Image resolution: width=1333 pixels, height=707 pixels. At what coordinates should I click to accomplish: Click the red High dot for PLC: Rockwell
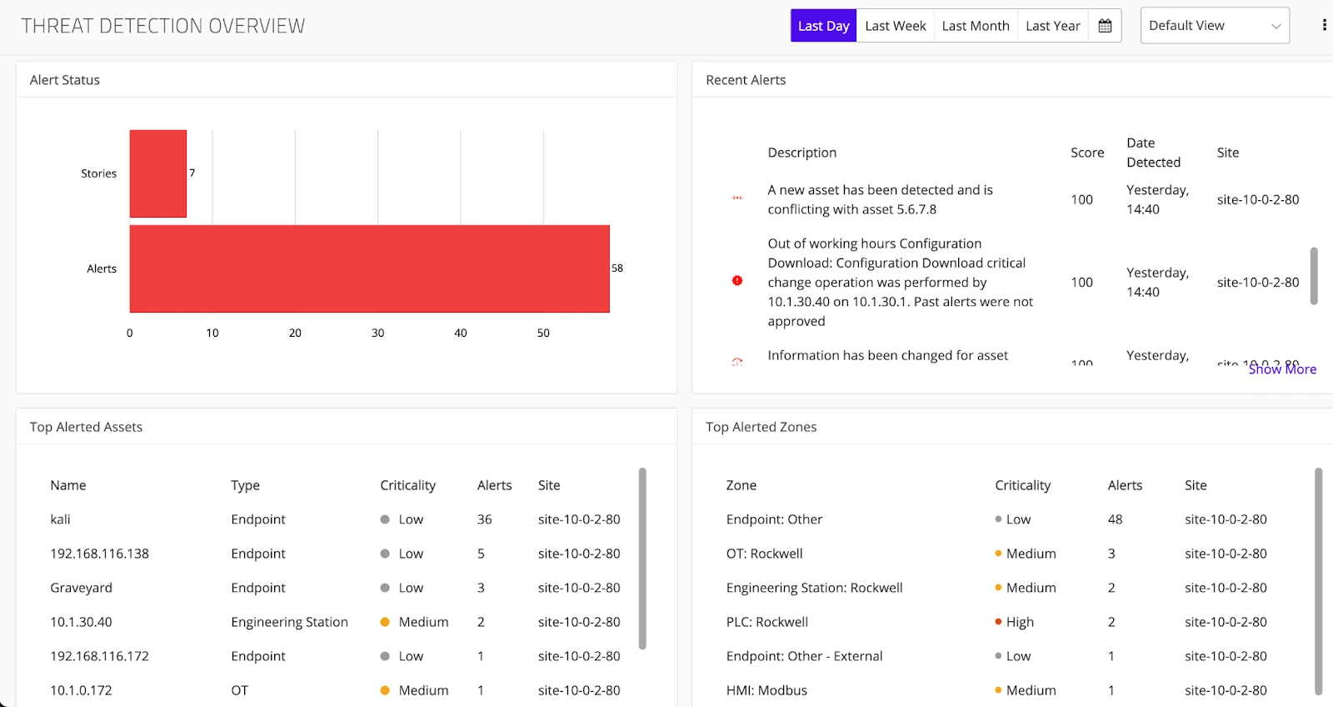tap(998, 622)
